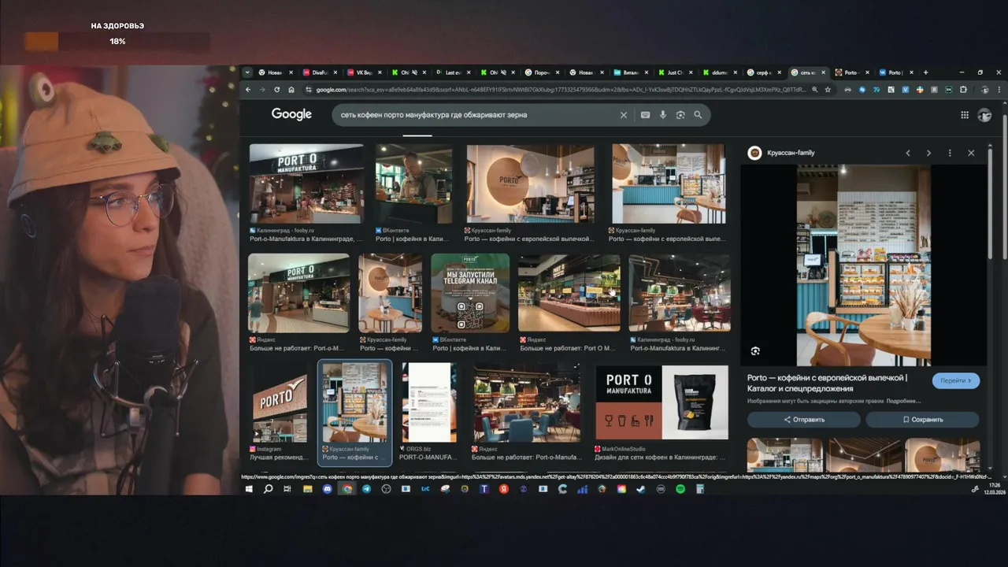This screenshot has height=567, width=1008.
Task: Open the first related image under Сохранить
Action: pyautogui.click(x=784, y=454)
